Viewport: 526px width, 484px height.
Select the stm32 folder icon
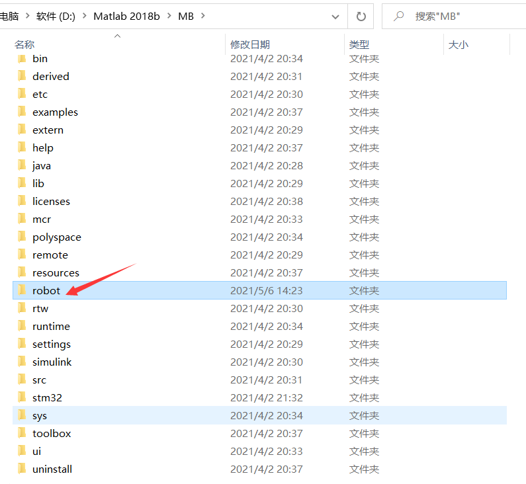[x=22, y=397]
